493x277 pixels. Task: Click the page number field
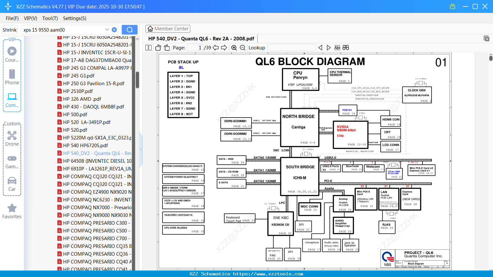click(195, 48)
